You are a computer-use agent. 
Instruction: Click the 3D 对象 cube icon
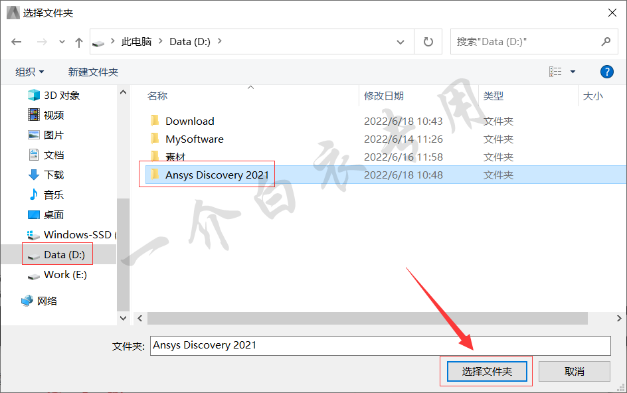pos(34,95)
